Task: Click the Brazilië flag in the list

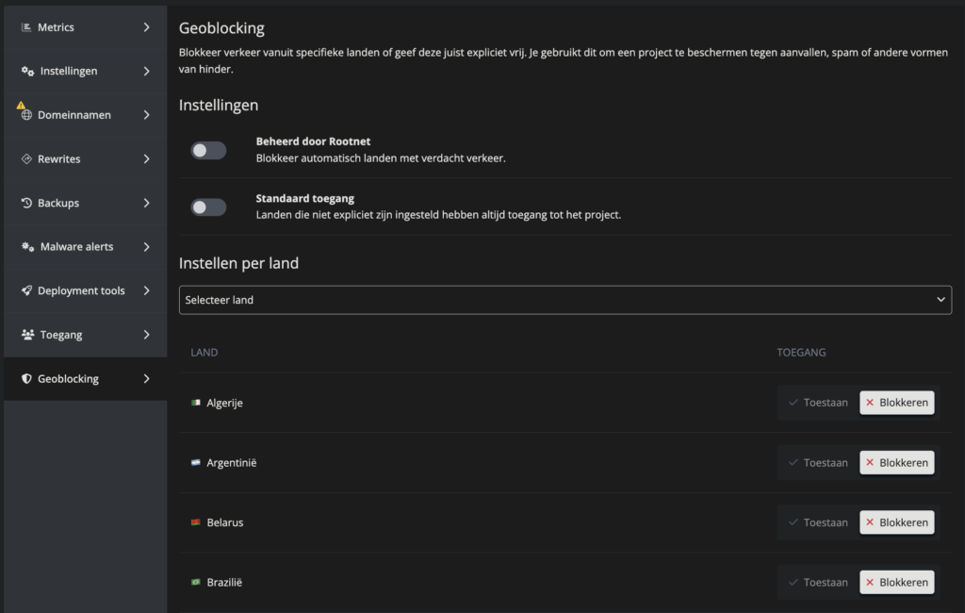Action: [196, 582]
